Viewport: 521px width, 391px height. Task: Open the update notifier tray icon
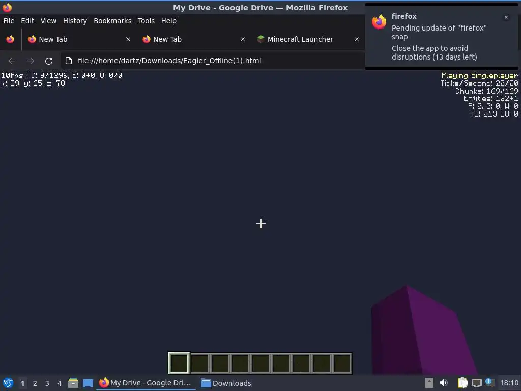[x=489, y=382]
